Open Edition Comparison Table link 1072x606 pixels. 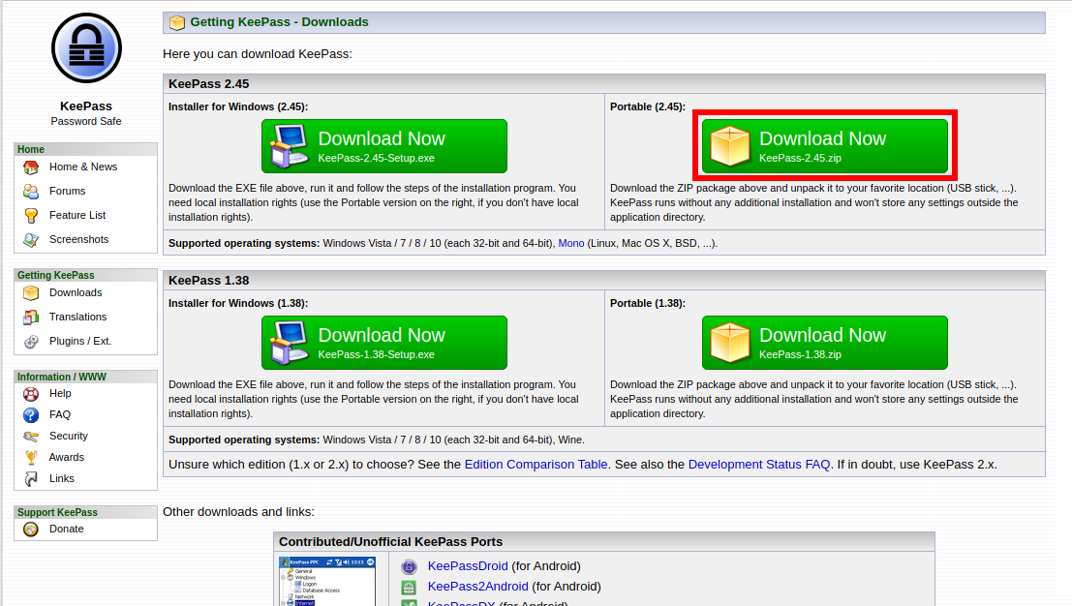[x=536, y=465]
